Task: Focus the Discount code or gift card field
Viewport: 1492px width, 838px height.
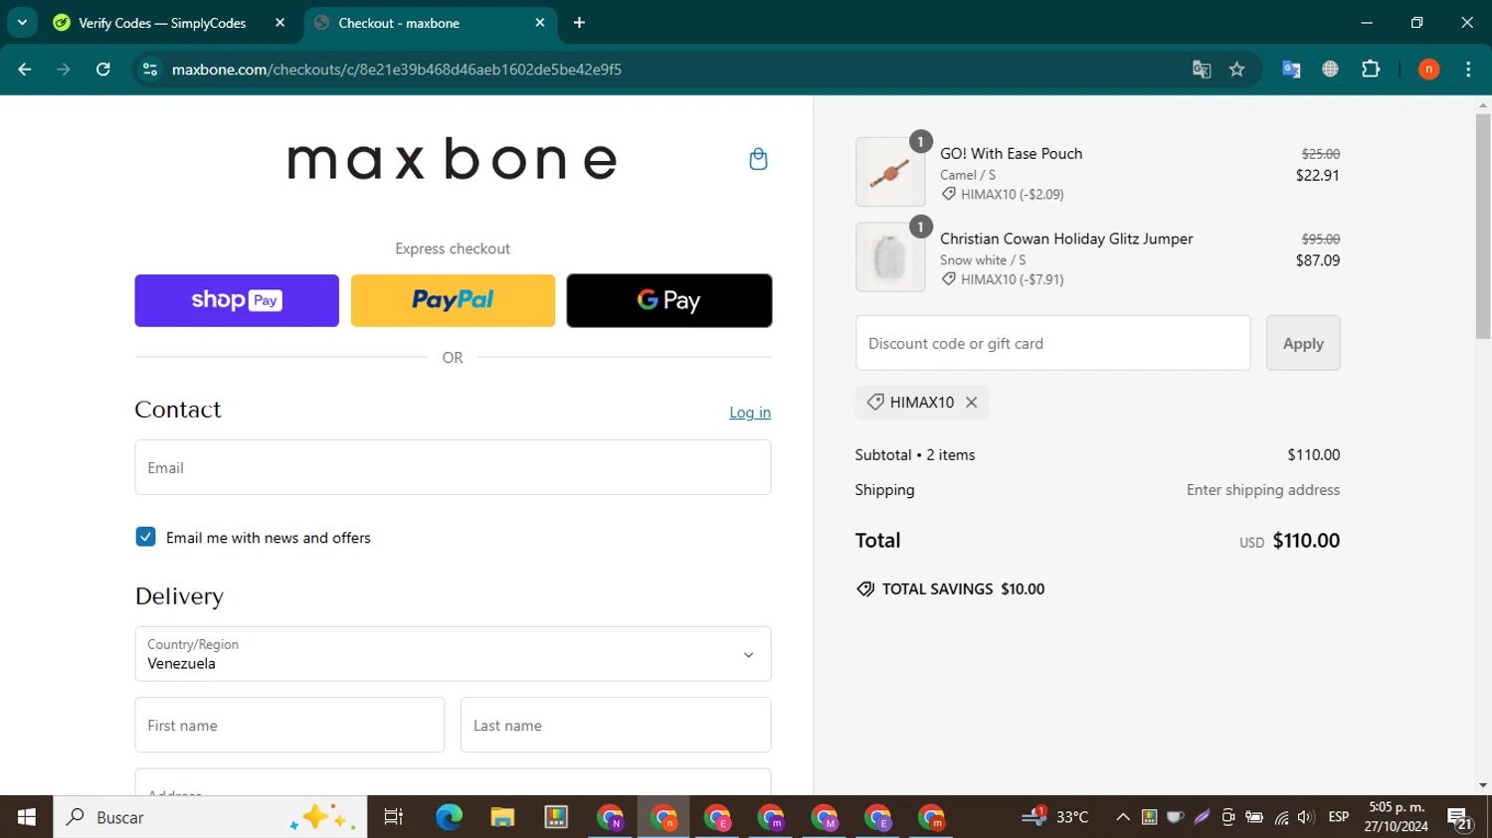Action: point(1052,343)
